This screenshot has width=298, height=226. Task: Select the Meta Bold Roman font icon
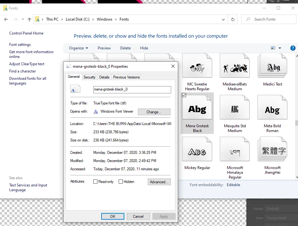tap(272, 108)
